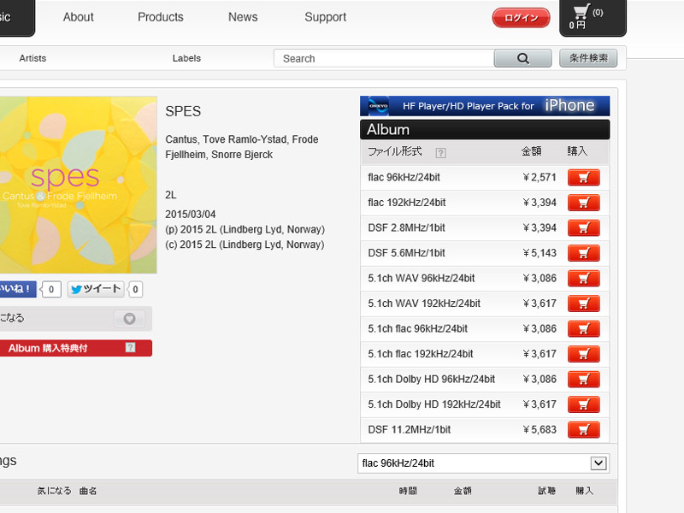Open the shopping cart in header
Screen dimensions: 684x513
[592, 17]
